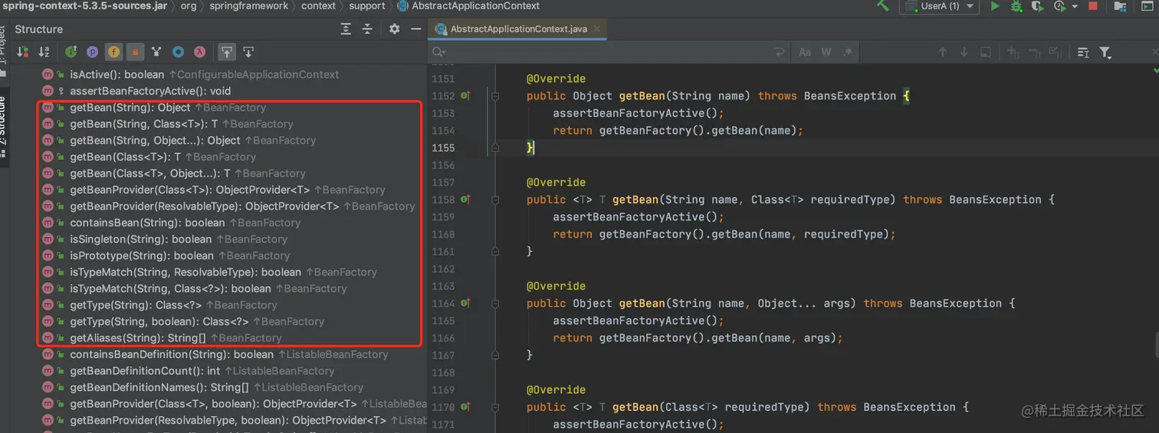Image resolution: width=1159 pixels, height=433 pixels.
Task: Toggle group methods by defining type
Action: [156, 52]
